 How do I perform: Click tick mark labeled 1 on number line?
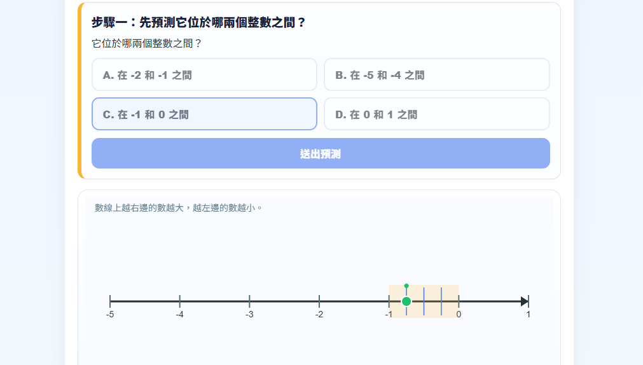coord(528,301)
